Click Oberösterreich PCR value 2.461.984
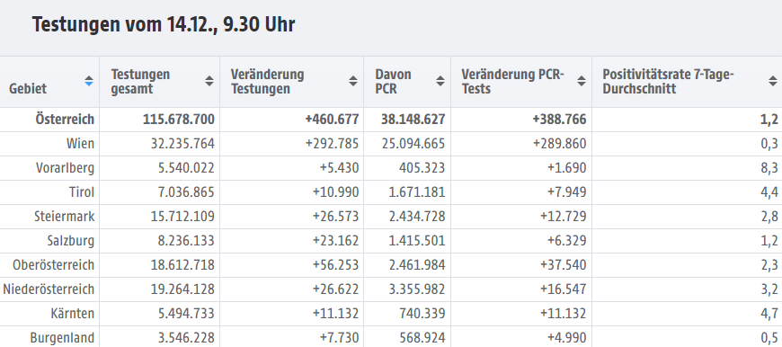Screen dimensions: 782x347 point(417,264)
